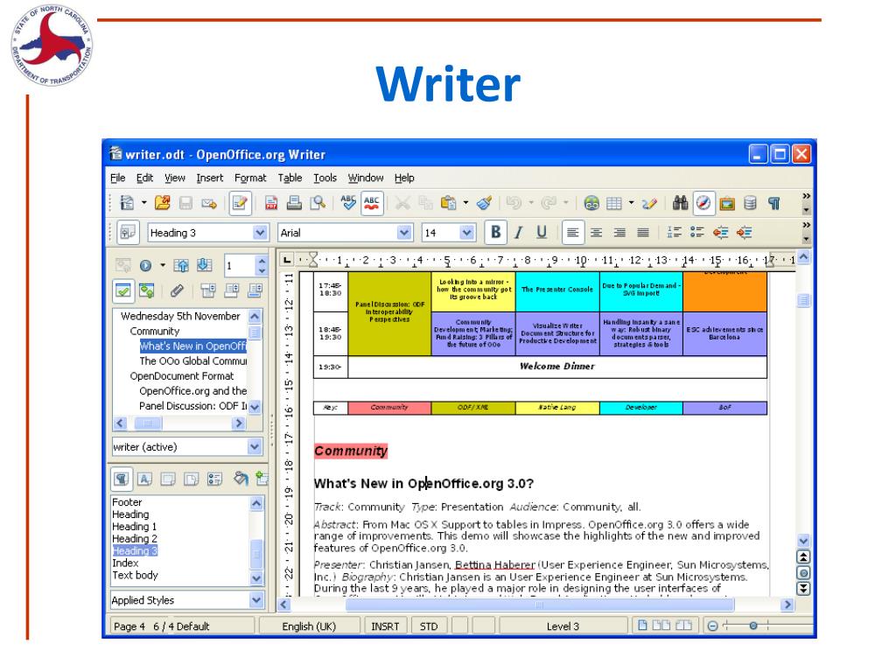
Task: Click the Insert Table grid icon
Action: [614, 203]
